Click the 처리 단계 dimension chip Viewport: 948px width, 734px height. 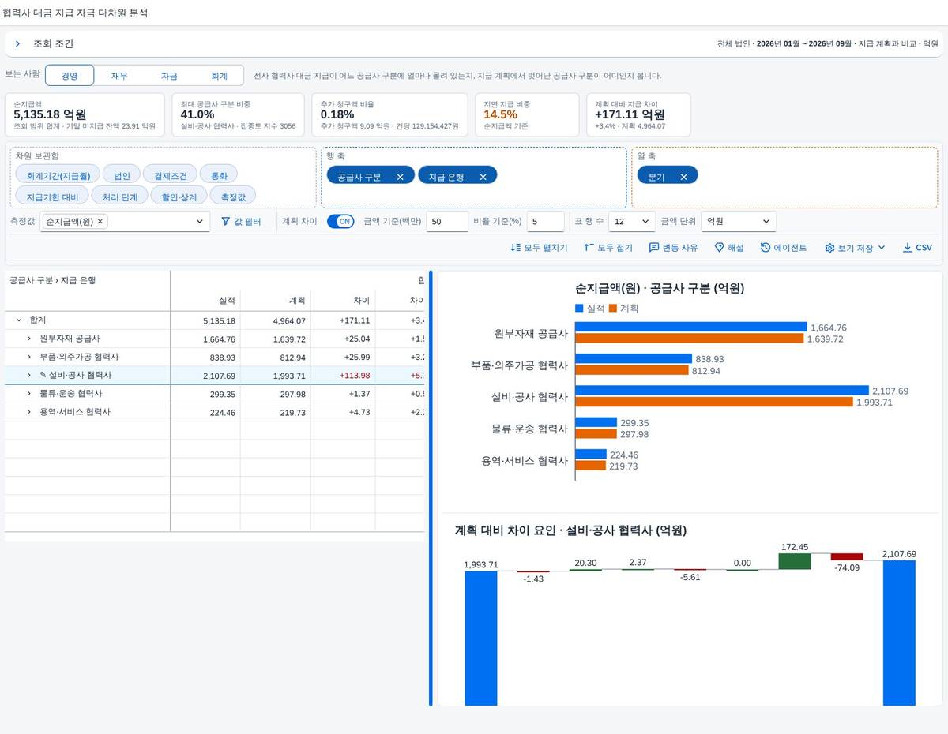click(120, 196)
